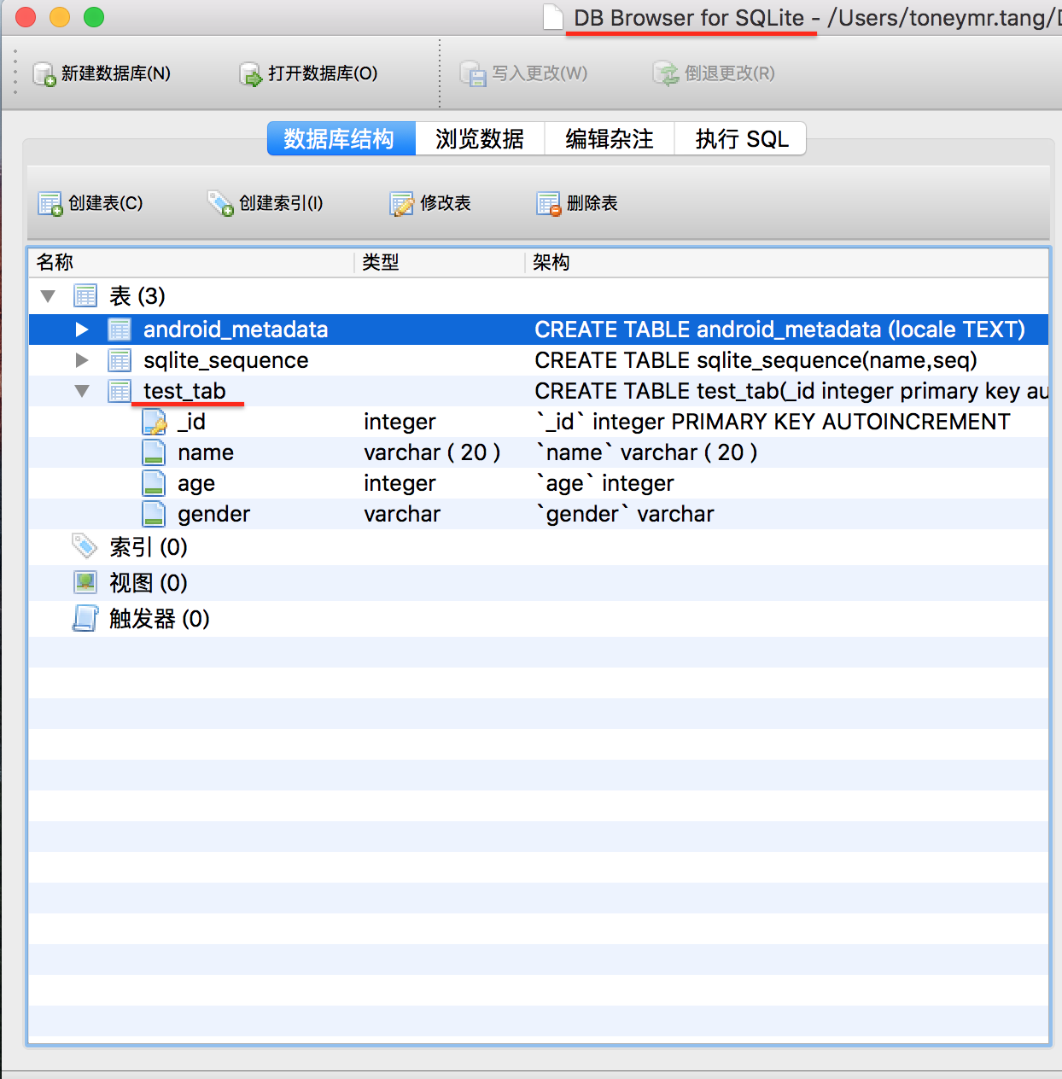Viewport: 1062px width, 1079px height.
Task: Click the 创建索引(I) icon
Action: [220, 203]
